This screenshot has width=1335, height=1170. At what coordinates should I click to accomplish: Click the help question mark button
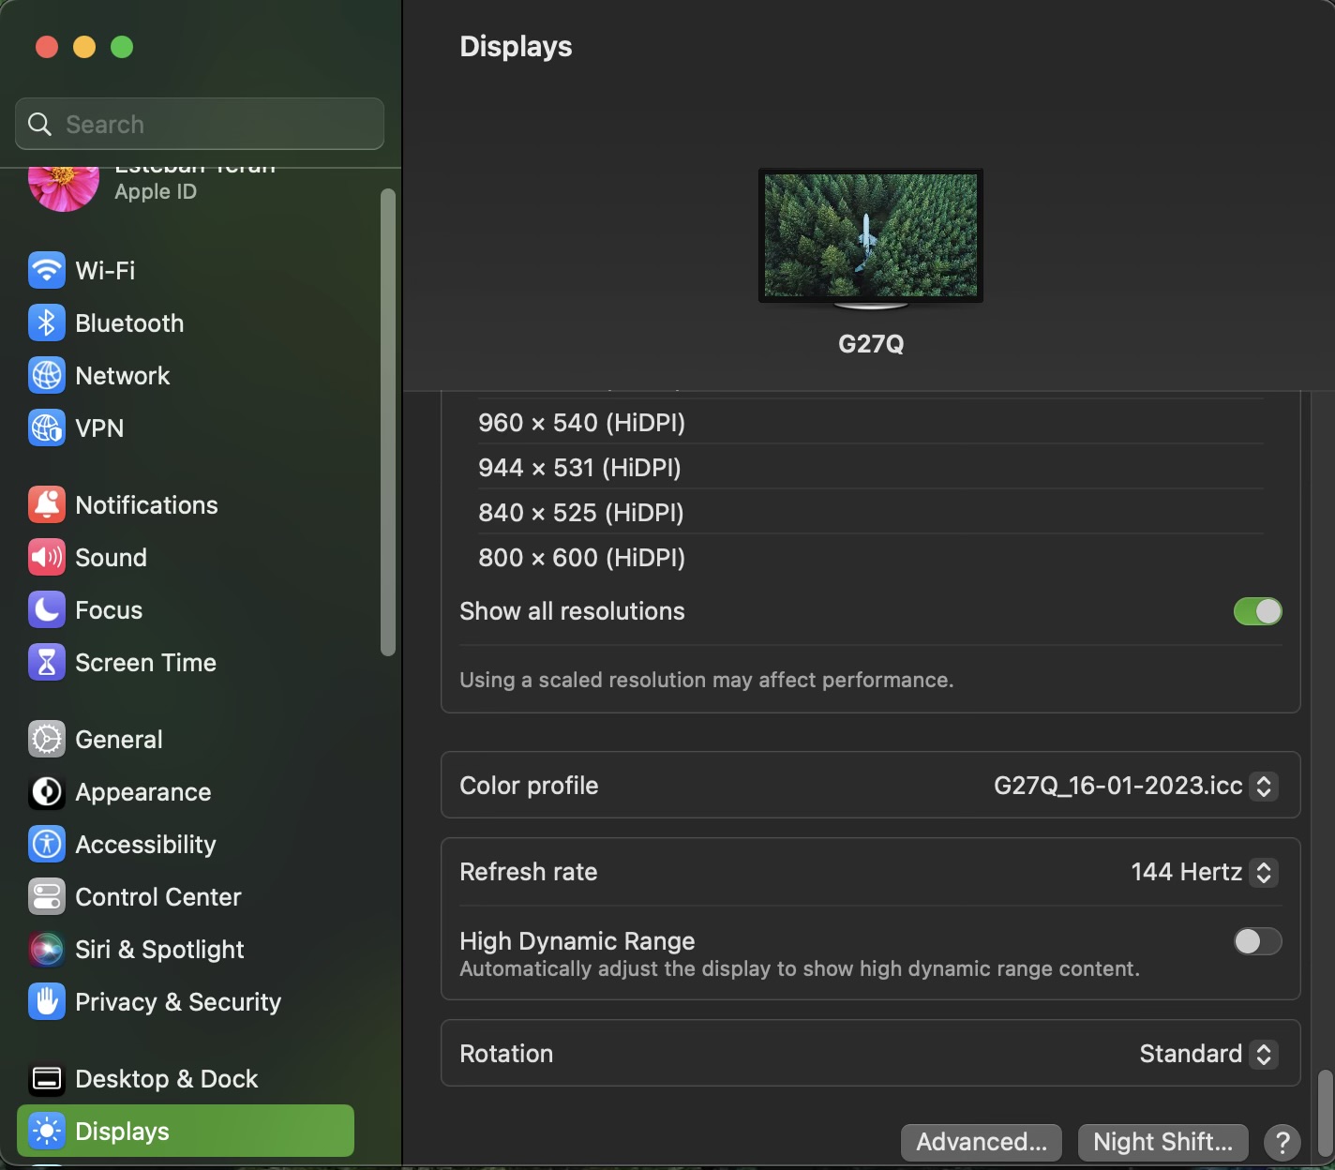click(1282, 1142)
